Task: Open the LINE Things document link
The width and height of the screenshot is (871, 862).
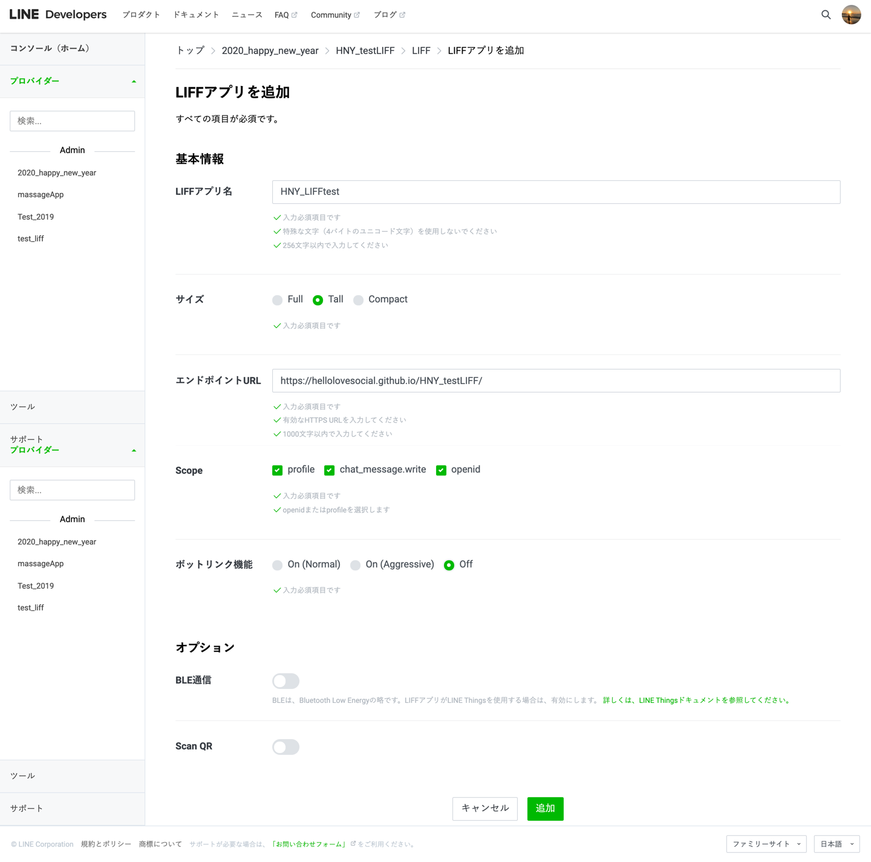Action: [x=697, y=700]
